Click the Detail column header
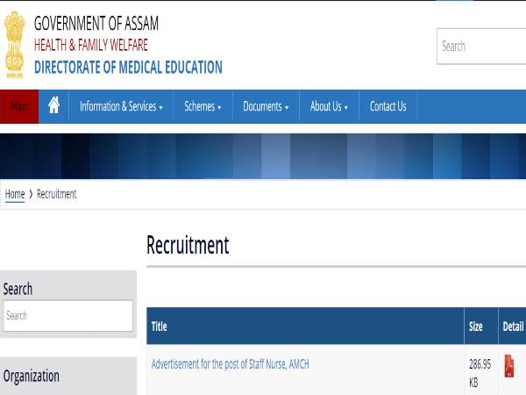The width and height of the screenshot is (526, 395). (513, 327)
